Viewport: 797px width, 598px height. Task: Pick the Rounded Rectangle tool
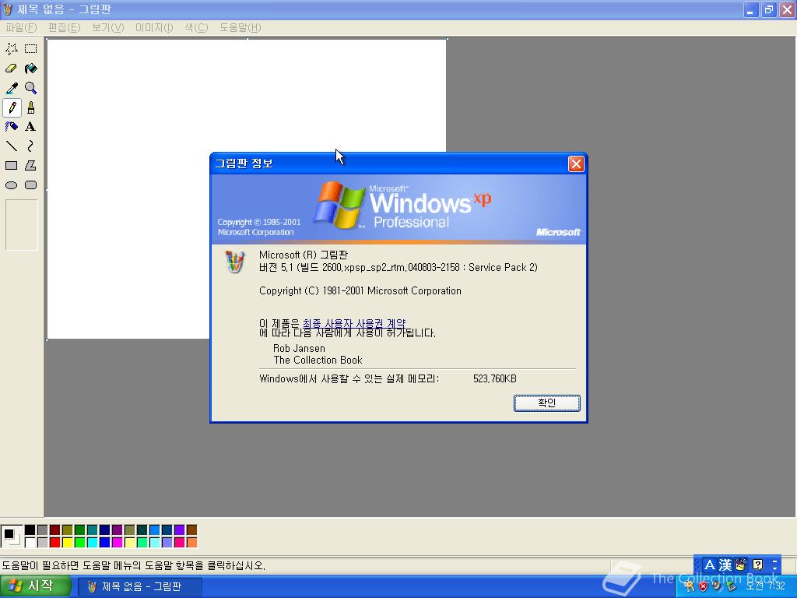(x=31, y=185)
